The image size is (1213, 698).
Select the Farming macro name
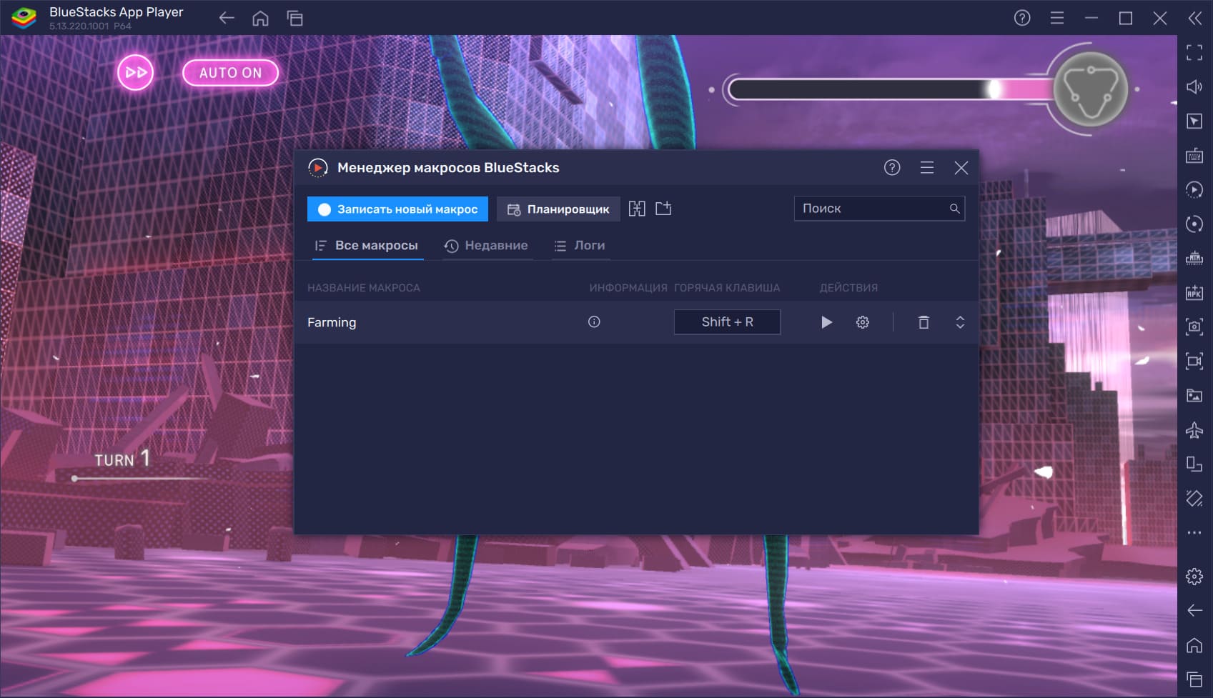click(x=332, y=322)
